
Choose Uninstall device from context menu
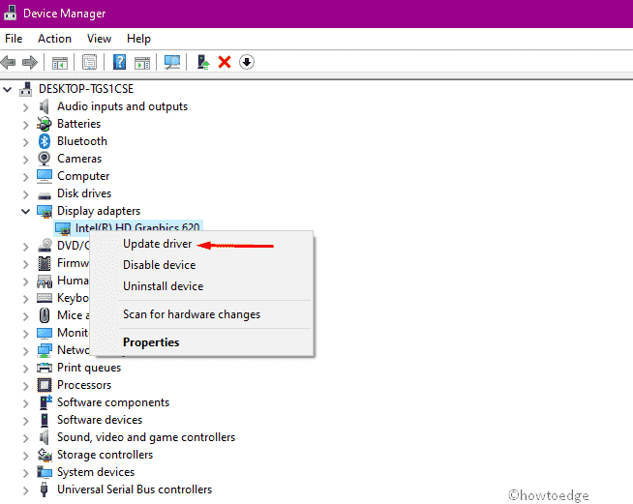pos(164,286)
